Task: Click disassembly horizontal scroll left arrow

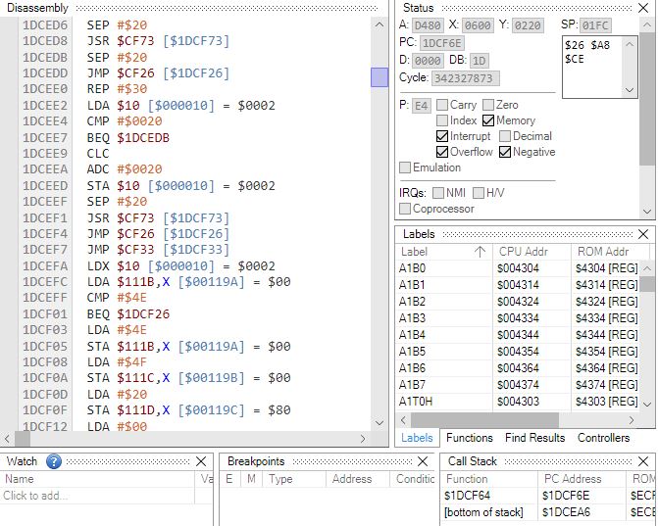Action: point(7,439)
